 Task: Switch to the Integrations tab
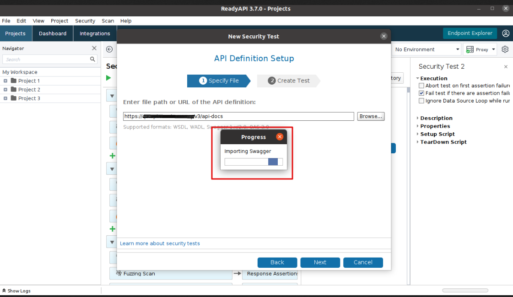[x=95, y=33]
